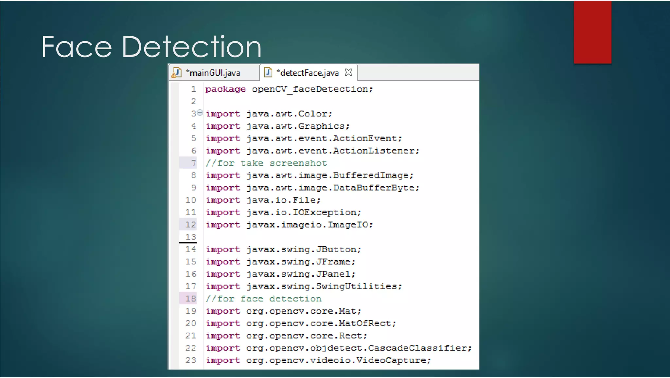Place cursor on package openCV_faceDetection line
This screenshot has width=670, height=378.
click(289, 89)
